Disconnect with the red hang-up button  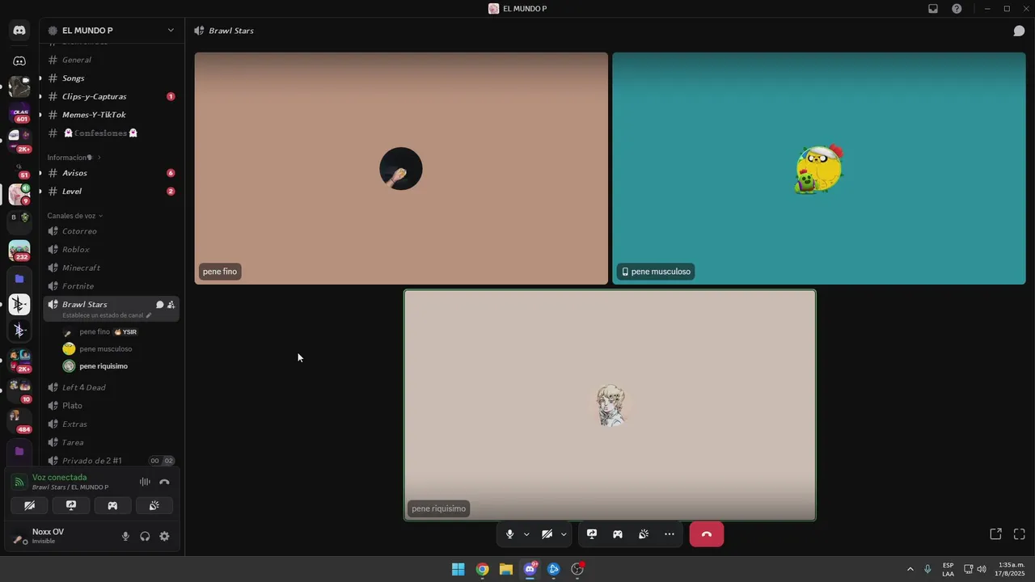[x=707, y=534]
